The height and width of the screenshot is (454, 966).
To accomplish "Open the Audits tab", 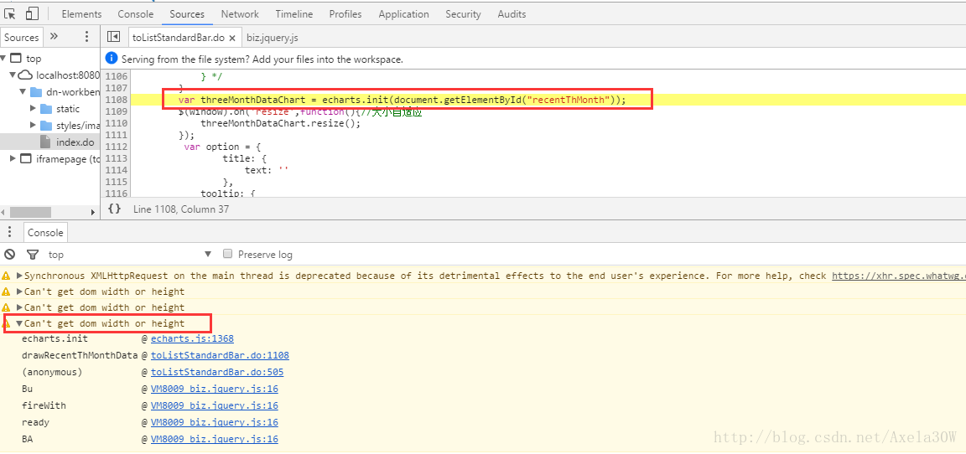I will tap(512, 13).
